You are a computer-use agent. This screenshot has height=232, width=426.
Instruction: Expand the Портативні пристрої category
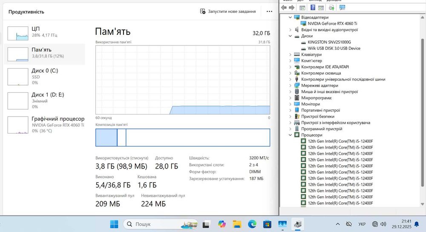coord(290,110)
